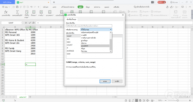Add a new sheet with plus button
193x102 pixels.
pyautogui.click(x=30, y=97)
